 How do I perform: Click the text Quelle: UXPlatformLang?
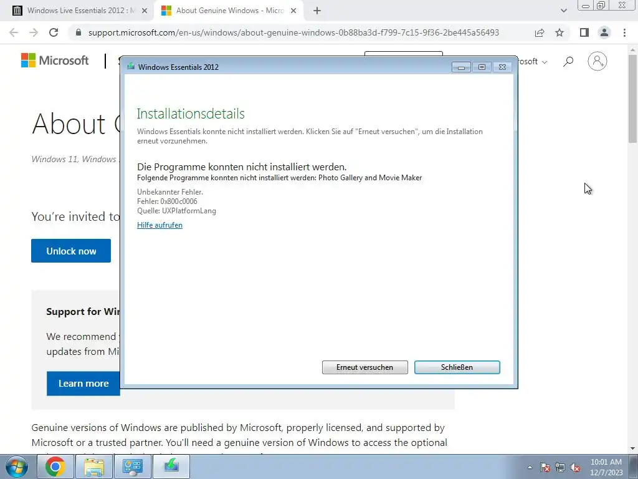(x=176, y=211)
